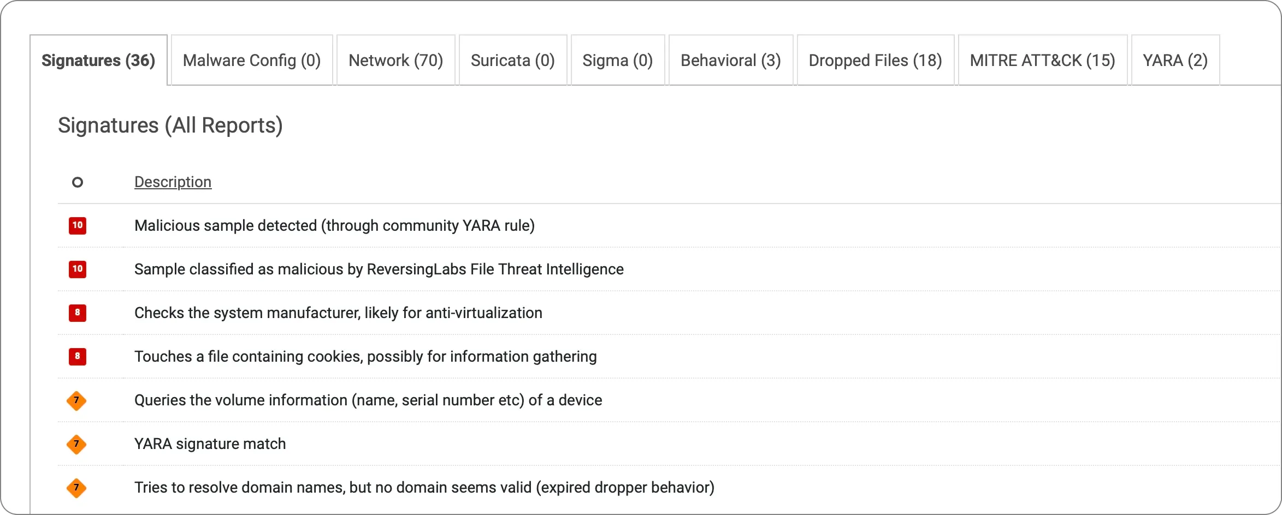The width and height of the screenshot is (1282, 515).
Task: Sort by the Description column header
Action: [x=173, y=182]
